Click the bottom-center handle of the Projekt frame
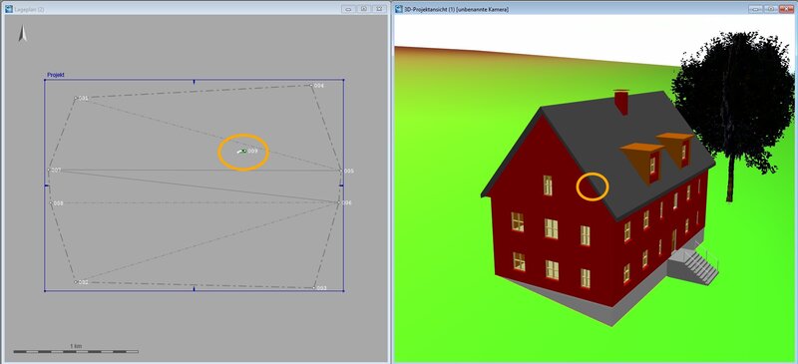This screenshot has height=364, width=798. coord(194,289)
